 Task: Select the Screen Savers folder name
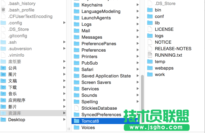96,82
